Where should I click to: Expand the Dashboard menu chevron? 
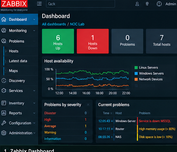[x=34, y=20]
